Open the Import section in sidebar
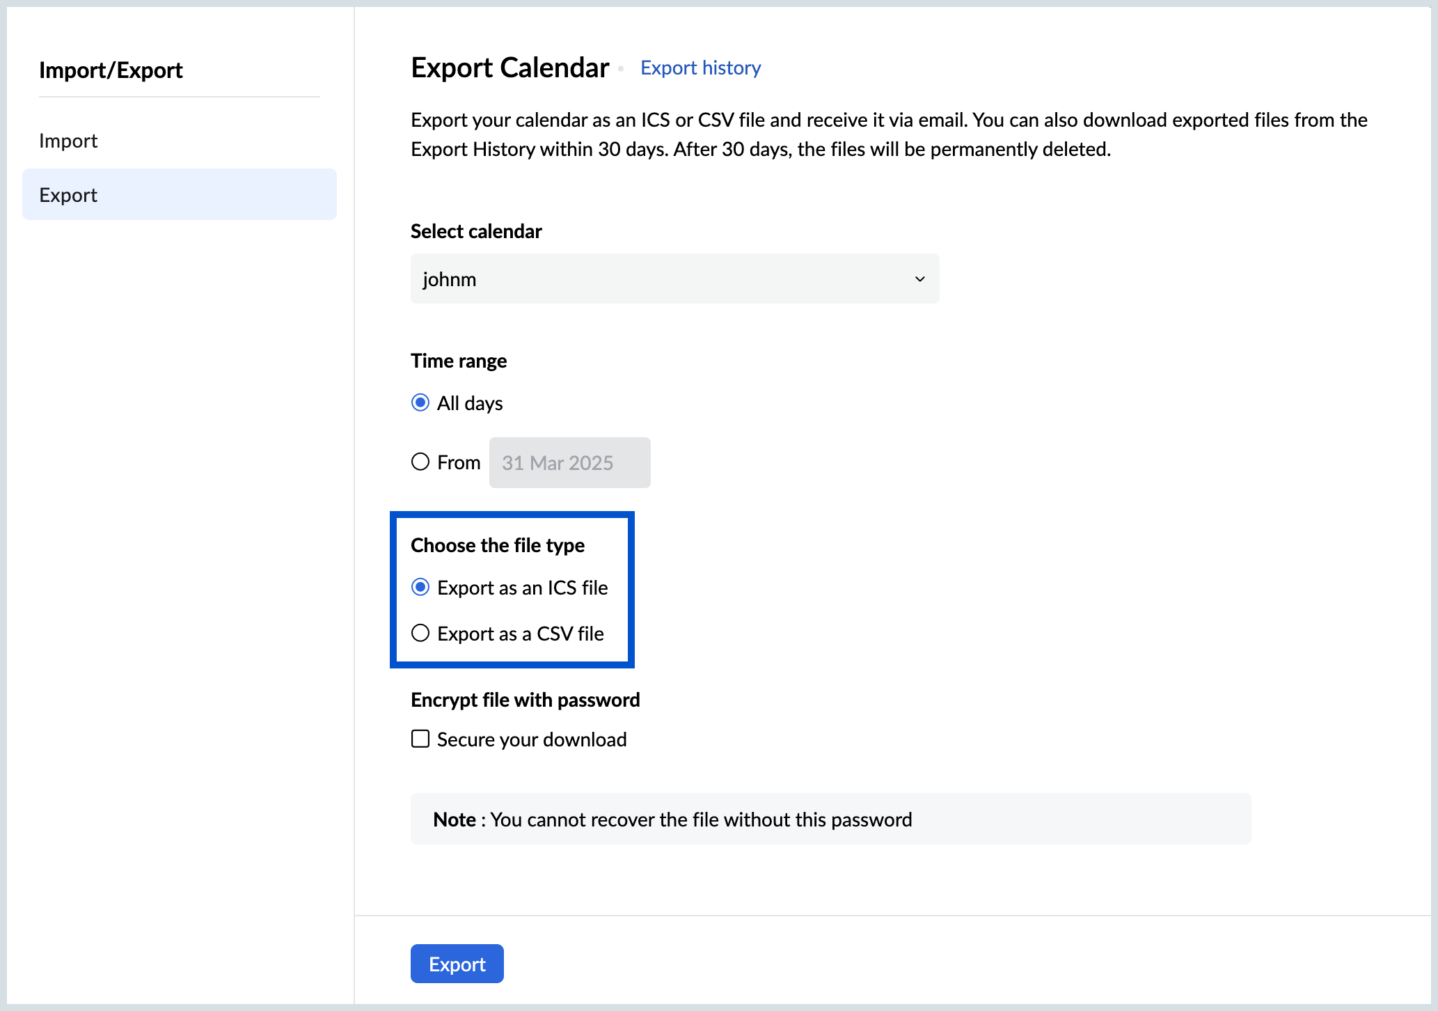The height and width of the screenshot is (1011, 1438). (68, 141)
